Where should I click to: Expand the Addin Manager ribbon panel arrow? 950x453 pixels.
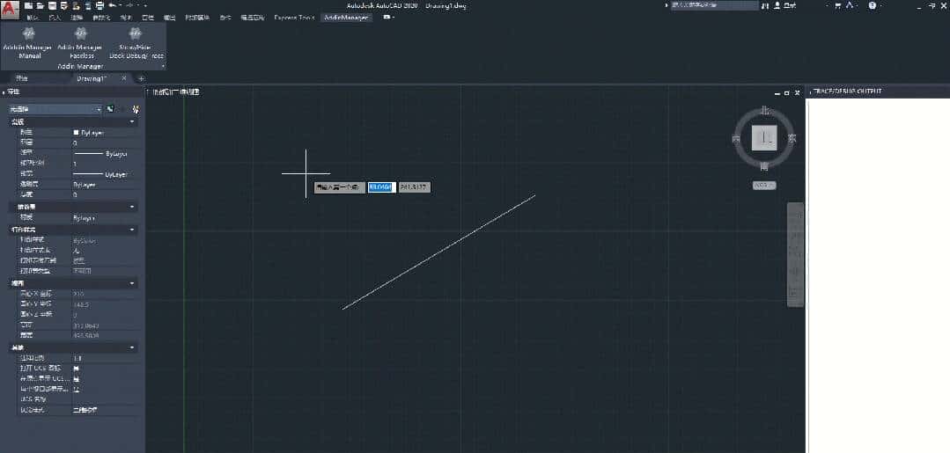pyautogui.click(x=163, y=66)
